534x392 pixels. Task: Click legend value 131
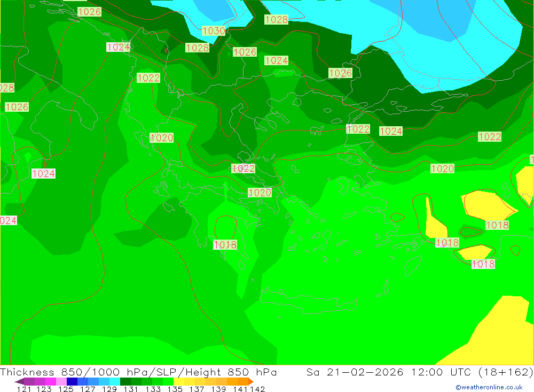coord(131,389)
